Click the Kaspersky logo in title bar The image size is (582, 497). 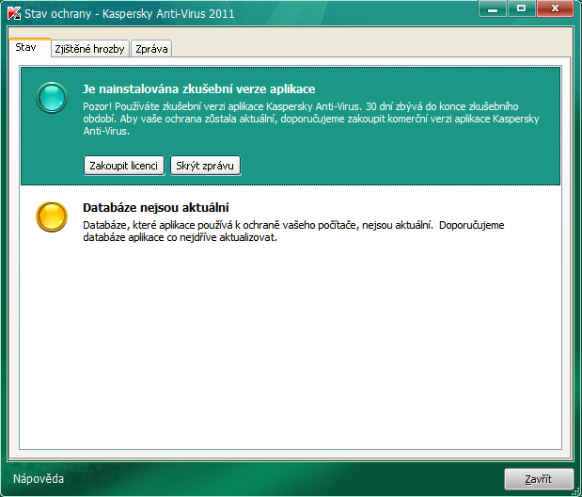[x=14, y=13]
